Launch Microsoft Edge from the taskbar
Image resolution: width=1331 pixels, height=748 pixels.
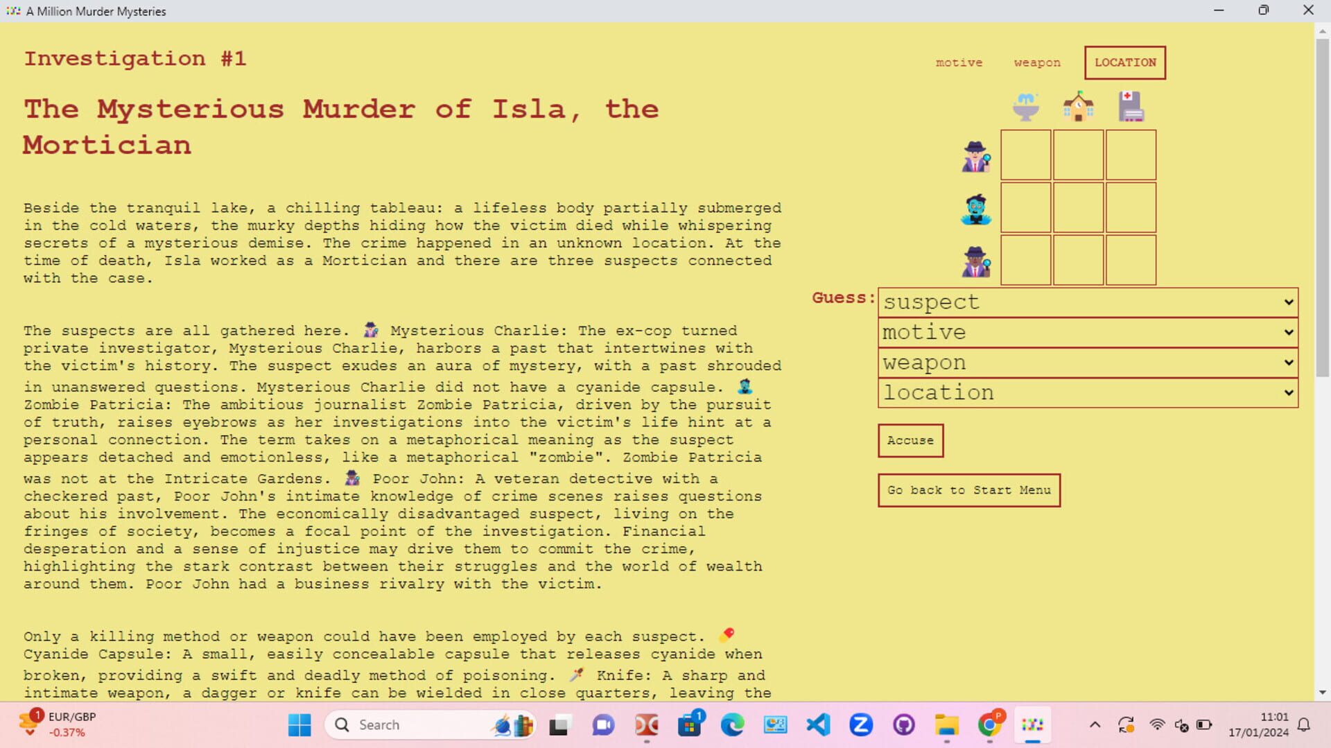tap(733, 725)
